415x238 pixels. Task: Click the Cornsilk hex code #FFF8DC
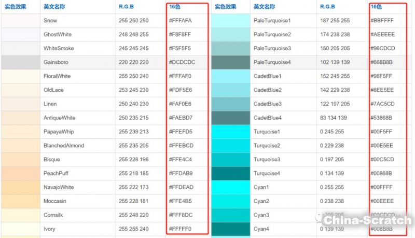[181, 215]
